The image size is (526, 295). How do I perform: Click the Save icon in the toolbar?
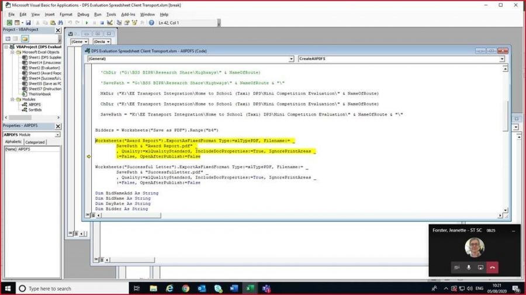tap(28, 23)
